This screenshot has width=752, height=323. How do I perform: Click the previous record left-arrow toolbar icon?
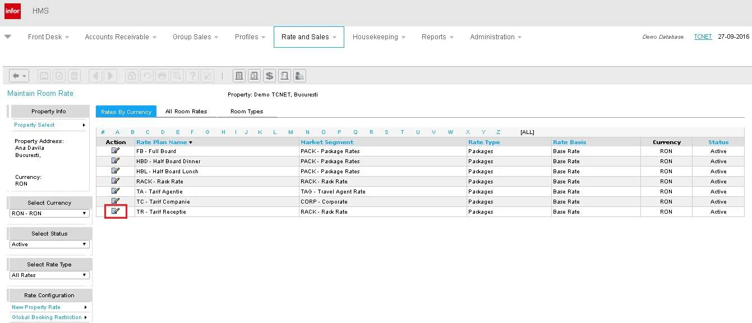click(x=95, y=76)
